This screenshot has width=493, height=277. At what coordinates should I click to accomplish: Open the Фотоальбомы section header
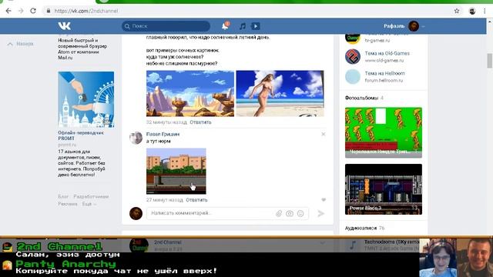pyautogui.click(x=361, y=98)
